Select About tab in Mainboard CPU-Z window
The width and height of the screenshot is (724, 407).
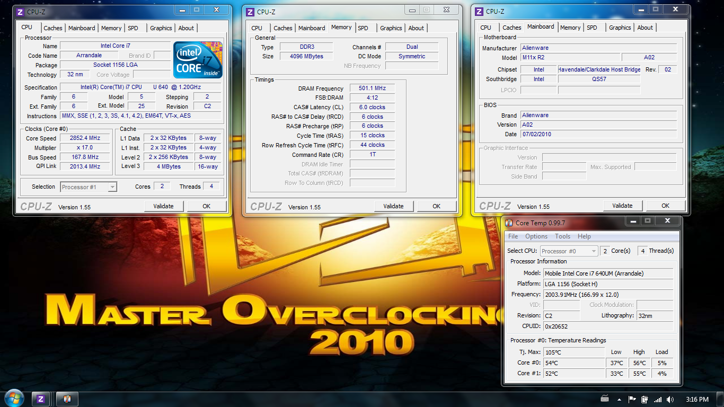pos(645,28)
